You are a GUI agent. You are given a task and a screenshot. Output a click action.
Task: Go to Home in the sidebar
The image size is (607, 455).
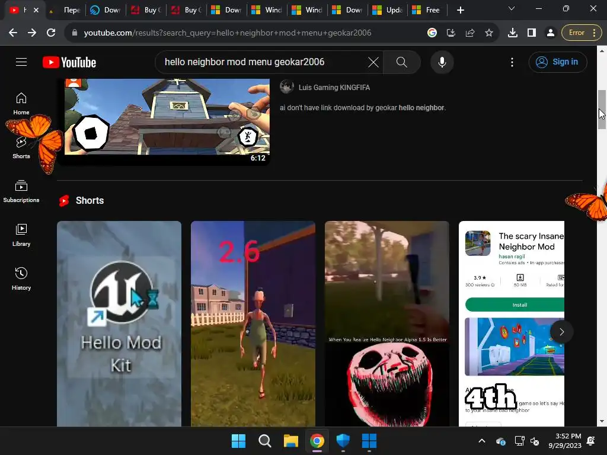(x=21, y=104)
